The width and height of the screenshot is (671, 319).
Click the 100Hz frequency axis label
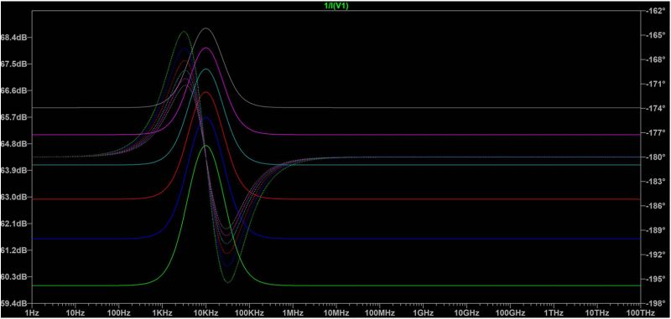click(x=118, y=313)
